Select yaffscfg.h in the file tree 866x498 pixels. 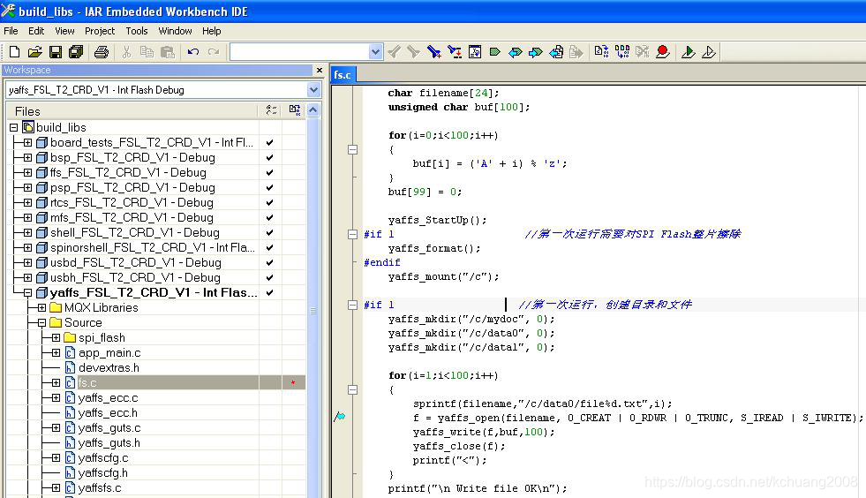pyautogui.click(x=102, y=473)
